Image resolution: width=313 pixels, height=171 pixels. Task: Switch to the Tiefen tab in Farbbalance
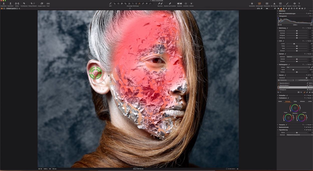295,101
